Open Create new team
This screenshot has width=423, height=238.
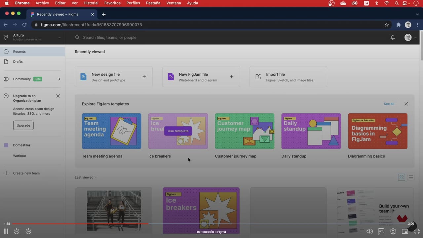tap(26, 173)
